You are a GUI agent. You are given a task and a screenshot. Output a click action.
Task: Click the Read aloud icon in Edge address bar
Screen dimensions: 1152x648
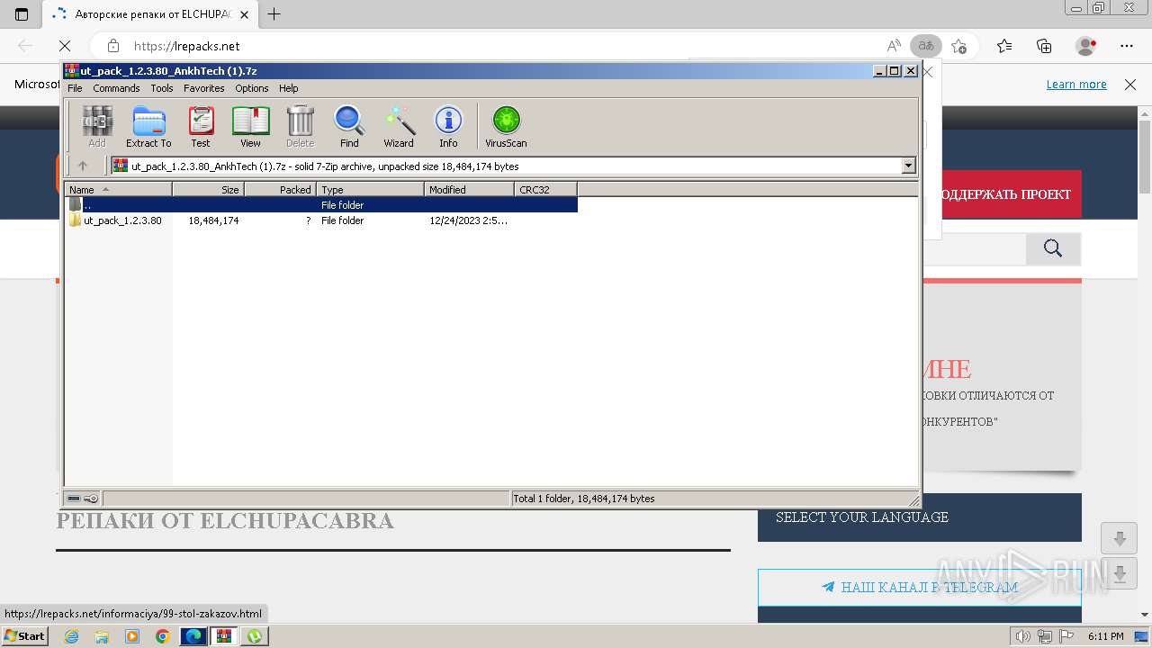[894, 46]
